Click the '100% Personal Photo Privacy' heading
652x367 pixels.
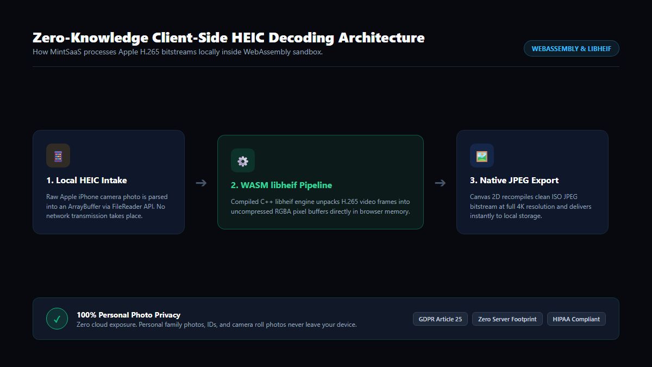point(128,315)
